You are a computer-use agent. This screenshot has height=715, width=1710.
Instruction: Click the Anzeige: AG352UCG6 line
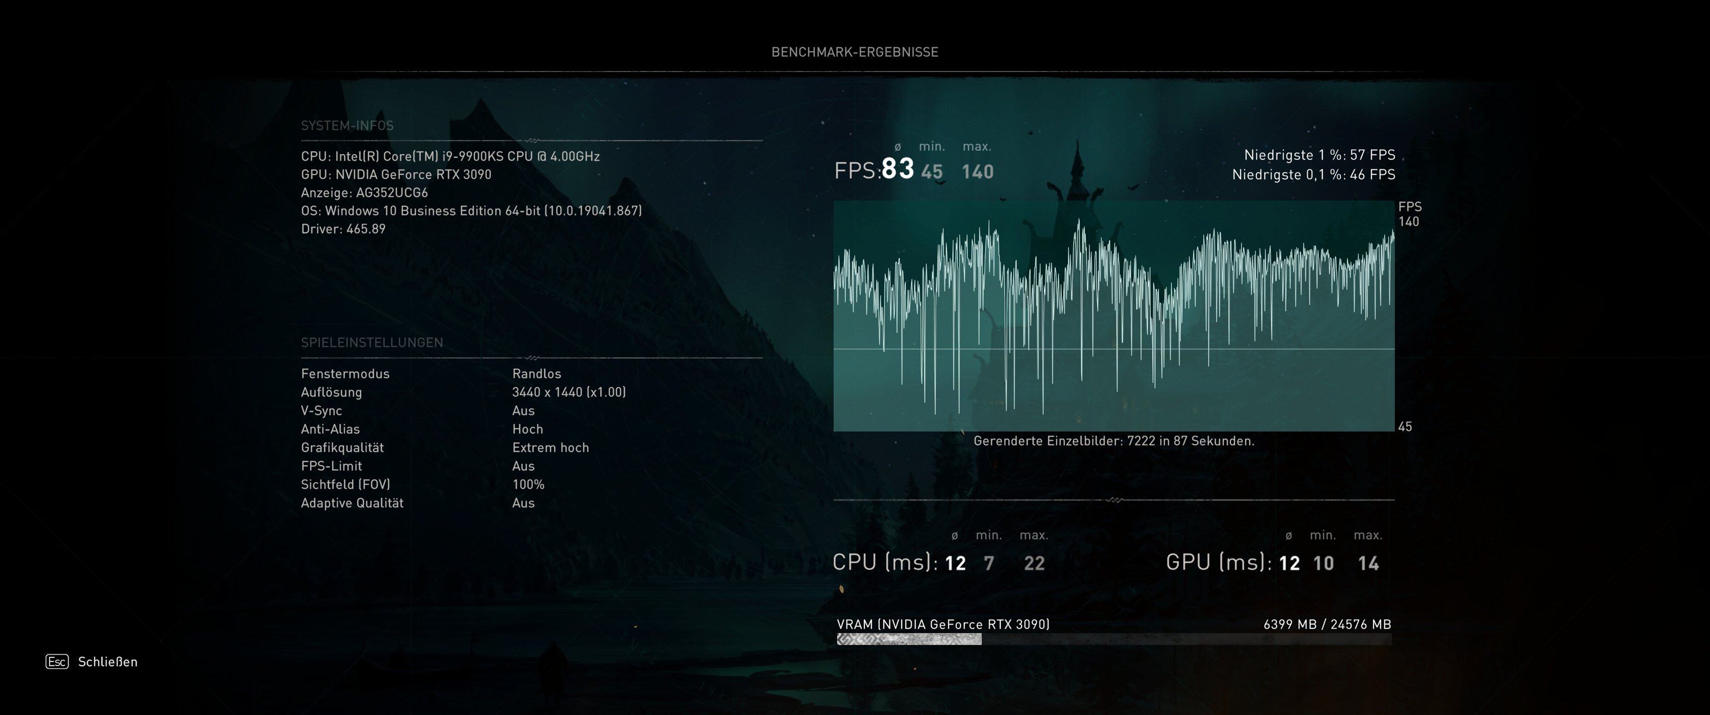point(364,192)
